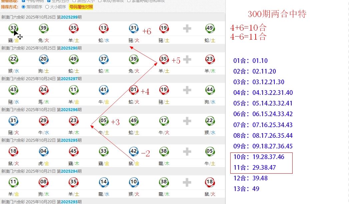Click red ball 01 in period 2025297
Screen dimensions: 349x204
click(x=134, y=90)
